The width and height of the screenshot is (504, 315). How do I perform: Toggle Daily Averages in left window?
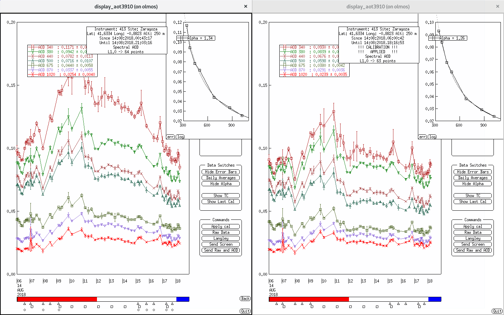point(221,178)
